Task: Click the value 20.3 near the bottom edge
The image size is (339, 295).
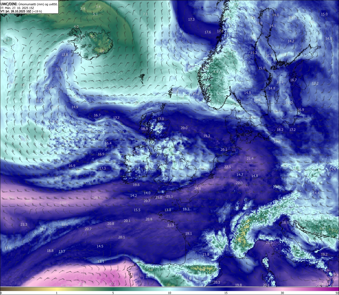Action: 217,282
